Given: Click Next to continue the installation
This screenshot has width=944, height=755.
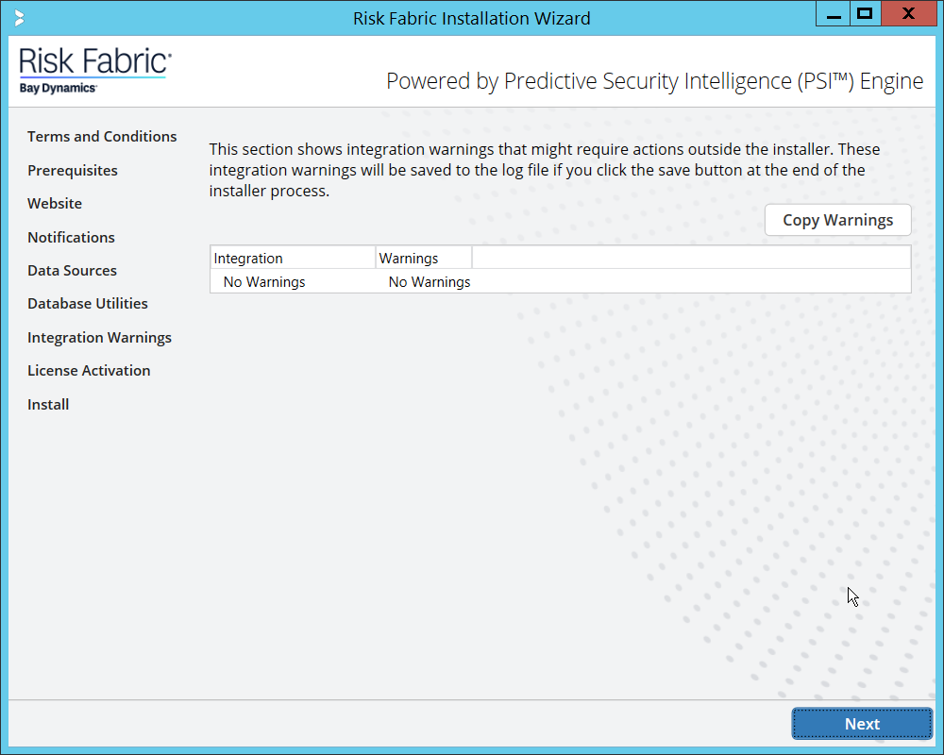Looking at the screenshot, I should (862, 724).
